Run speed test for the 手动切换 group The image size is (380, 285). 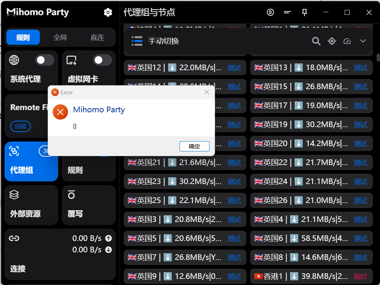[347, 41]
